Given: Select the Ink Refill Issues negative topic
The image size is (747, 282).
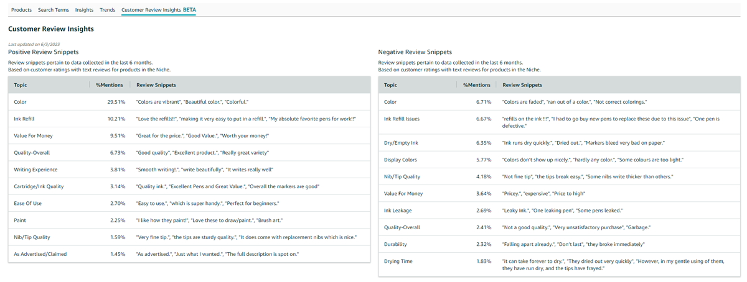Looking at the screenshot, I should tap(402, 119).
